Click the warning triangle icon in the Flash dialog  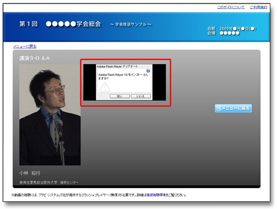click(x=105, y=87)
